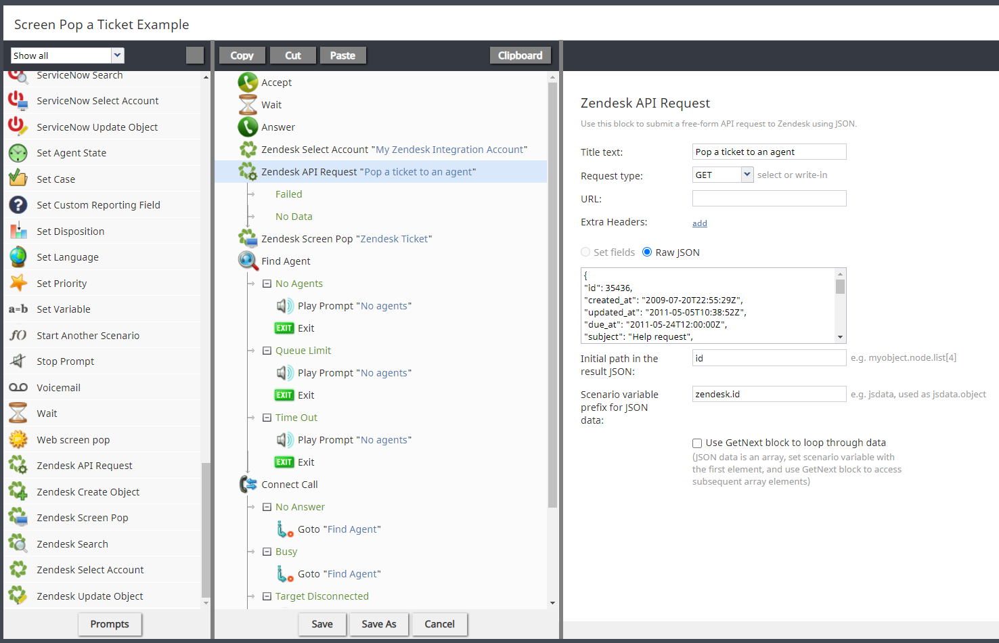Viewport: 999px width, 643px height.
Task: Collapse the No Agents branch
Action: 267,284
